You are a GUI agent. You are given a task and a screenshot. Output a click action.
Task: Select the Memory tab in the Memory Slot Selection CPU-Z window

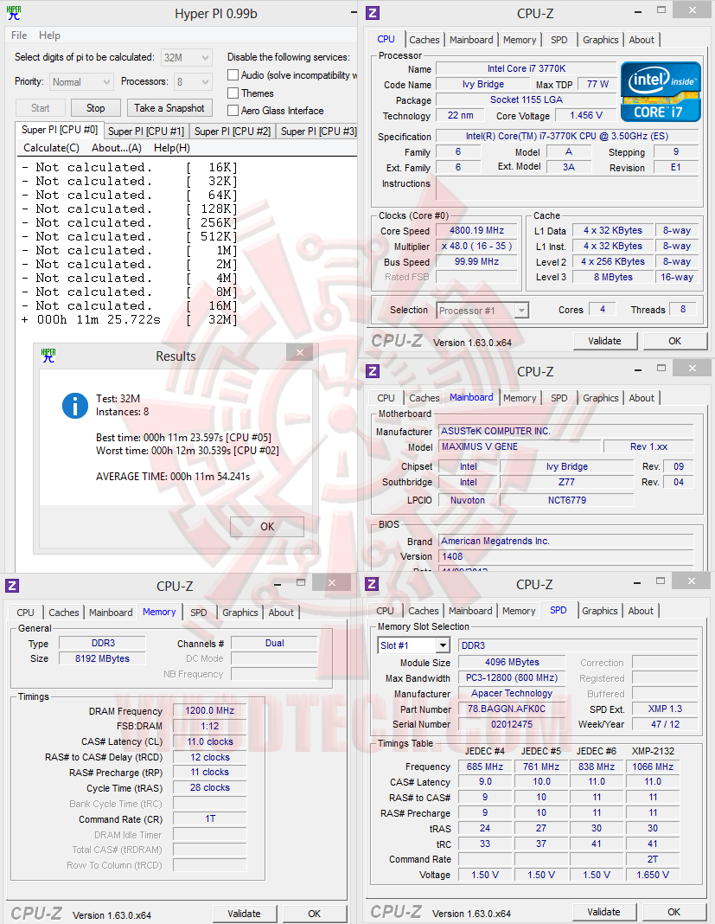[x=519, y=611]
